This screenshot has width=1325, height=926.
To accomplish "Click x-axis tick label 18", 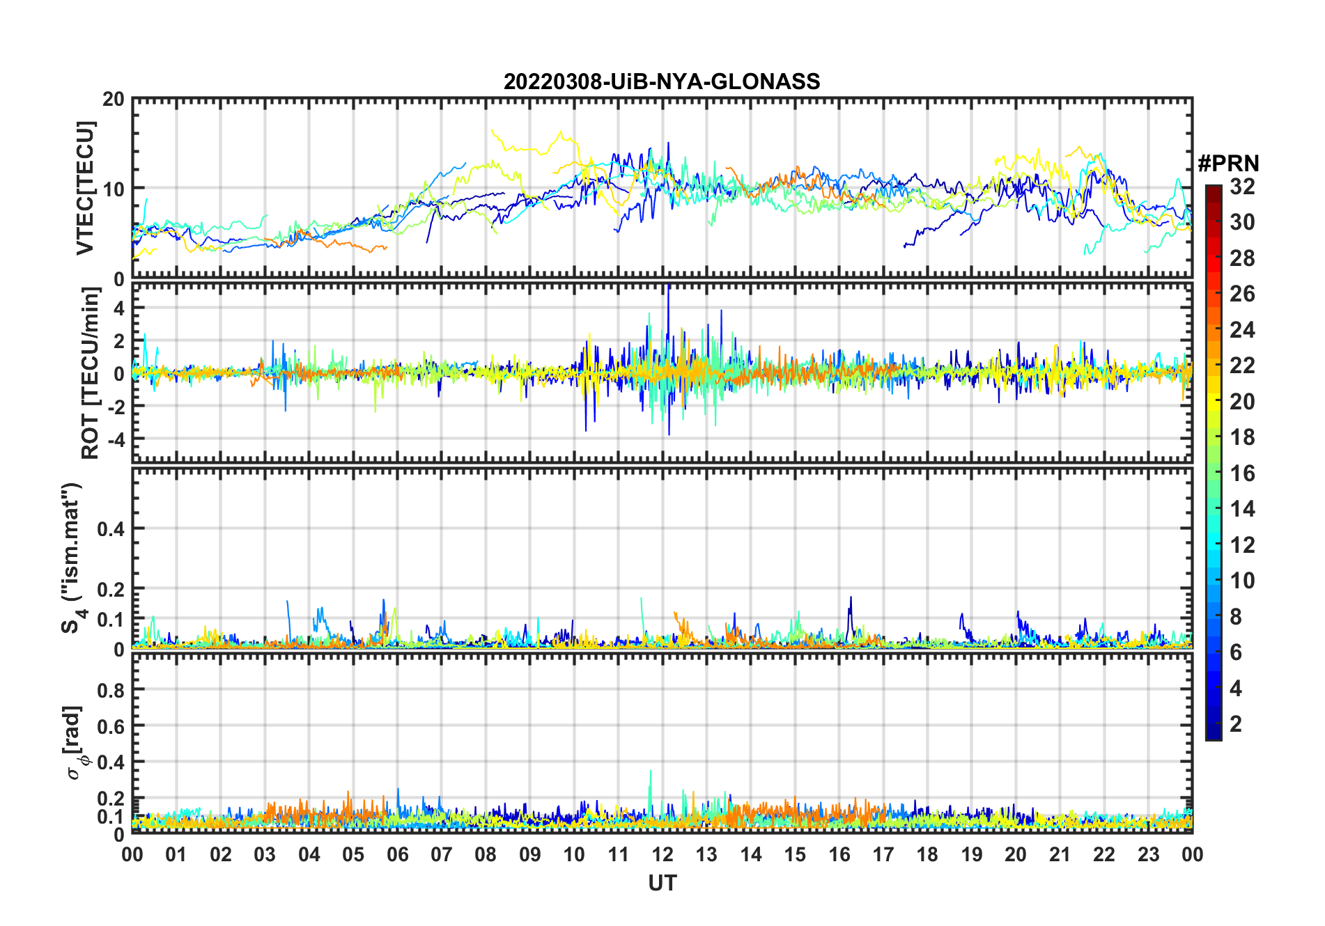I will (x=927, y=854).
